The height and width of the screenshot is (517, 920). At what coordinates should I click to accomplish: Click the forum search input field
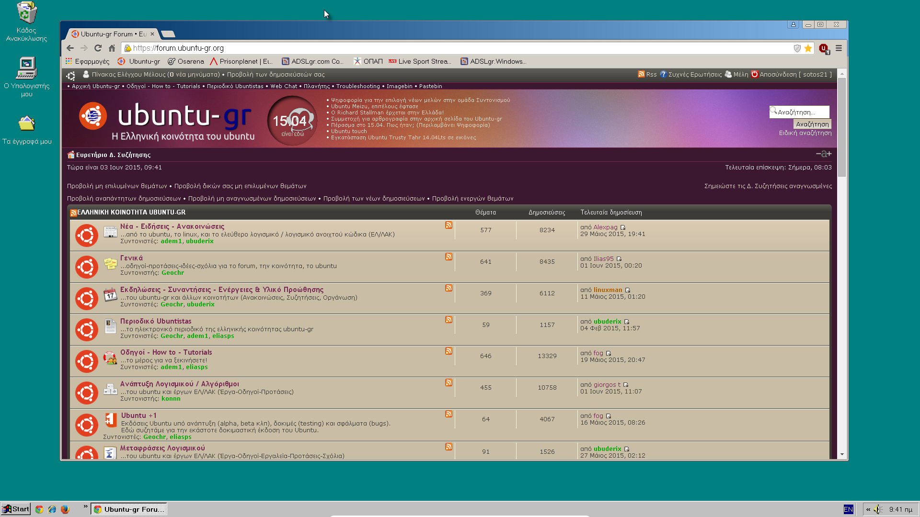coord(799,112)
